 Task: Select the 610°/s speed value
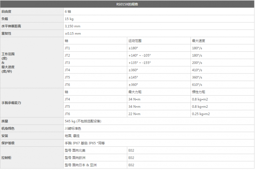(197, 84)
